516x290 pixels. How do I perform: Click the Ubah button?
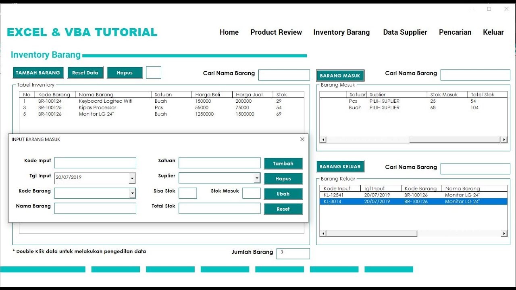click(x=283, y=194)
